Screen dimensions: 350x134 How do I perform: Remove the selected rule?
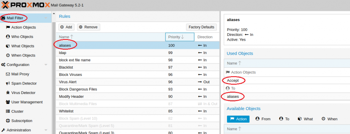click(x=89, y=27)
